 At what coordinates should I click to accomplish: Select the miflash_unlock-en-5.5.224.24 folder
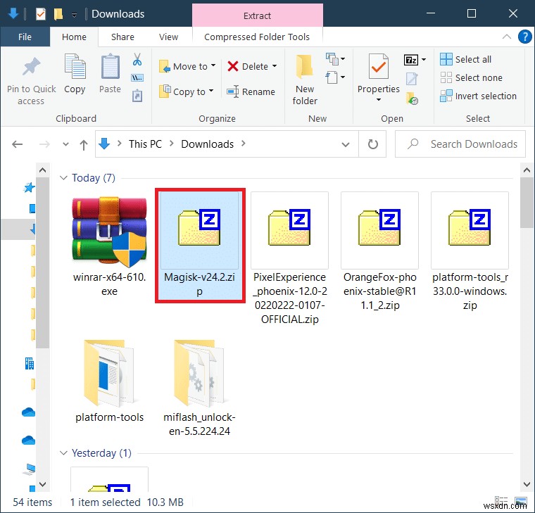pyautogui.click(x=200, y=388)
